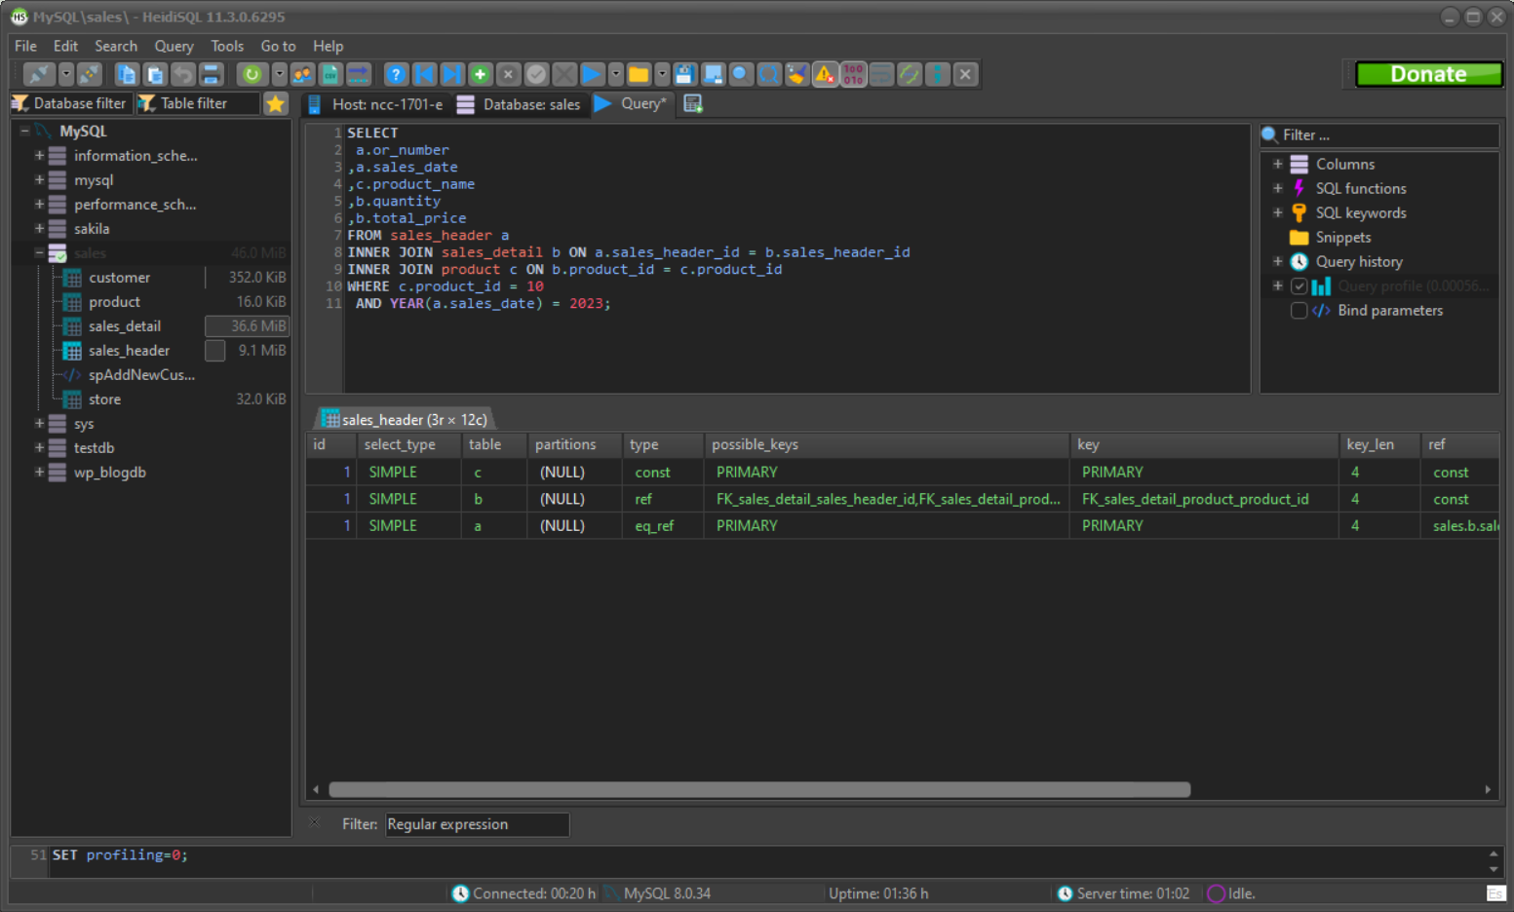Click the results scroll right arrow
This screenshot has width=1514, height=912.
[1488, 789]
